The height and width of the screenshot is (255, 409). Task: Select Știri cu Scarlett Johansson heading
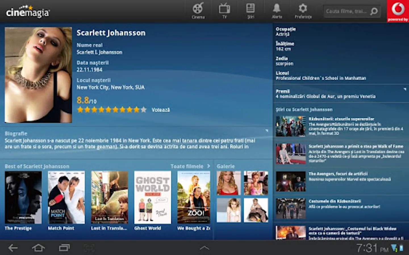coord(304,109)
